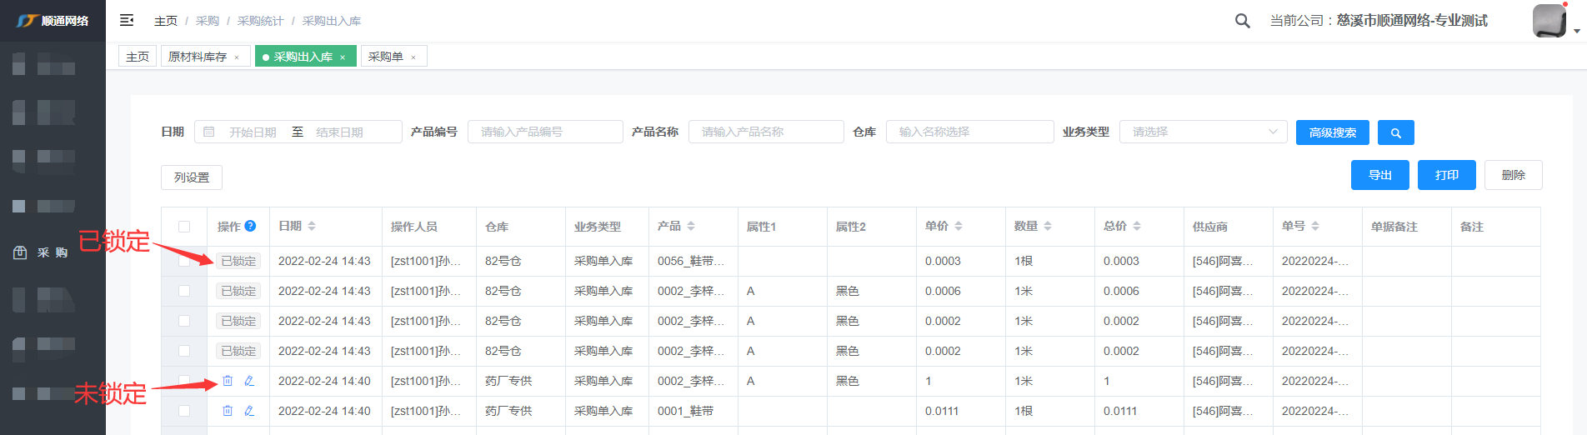Screen dimensions: 1587x435
Task: Close the 采购出入库 tab
Action: (343, 57)
